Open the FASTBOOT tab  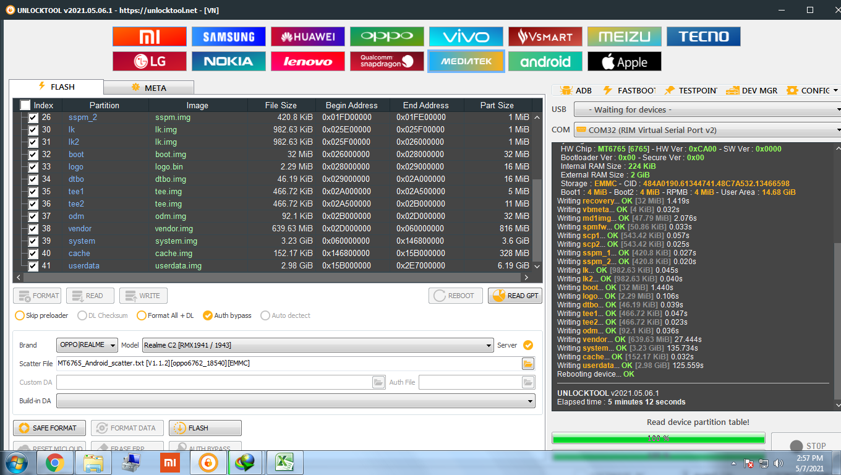[628, 90]
